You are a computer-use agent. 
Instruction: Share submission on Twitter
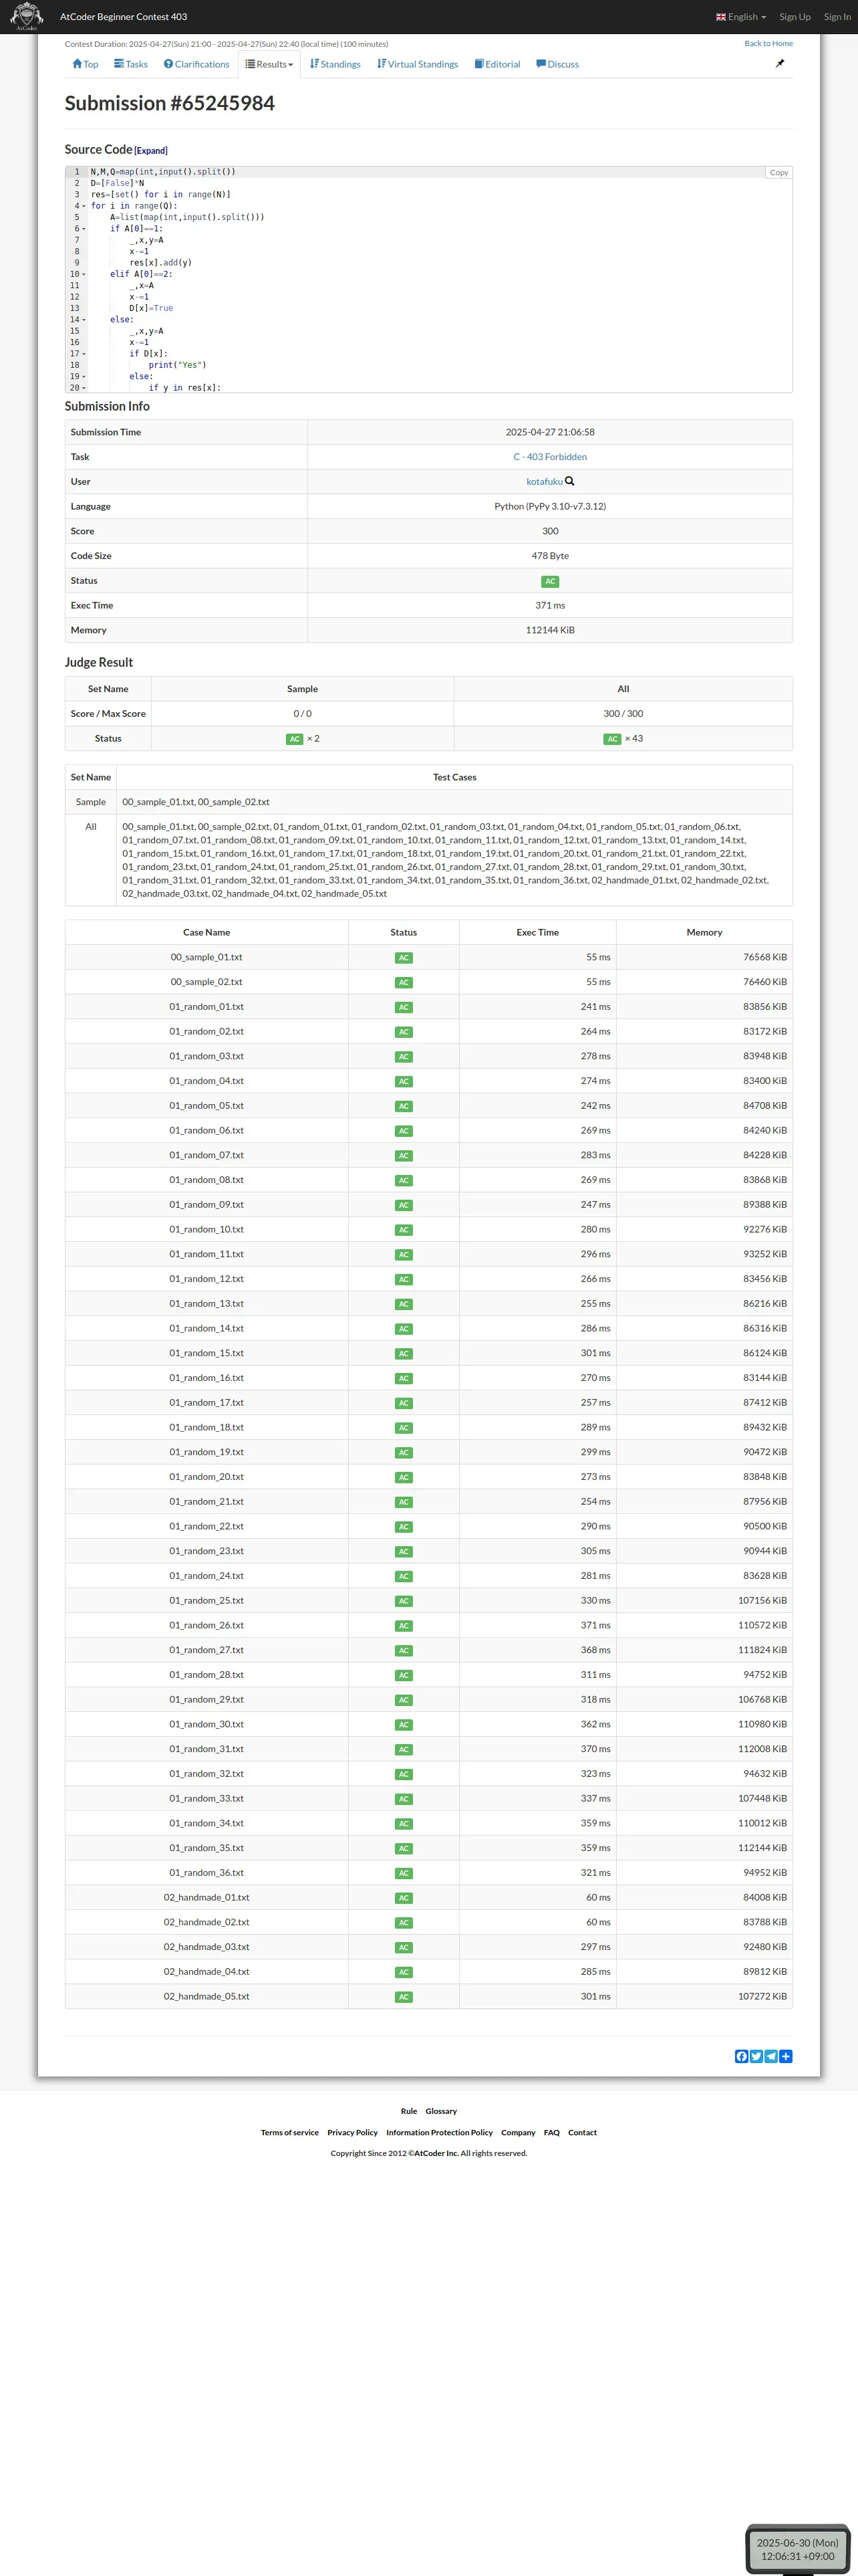pos(756,2056)
